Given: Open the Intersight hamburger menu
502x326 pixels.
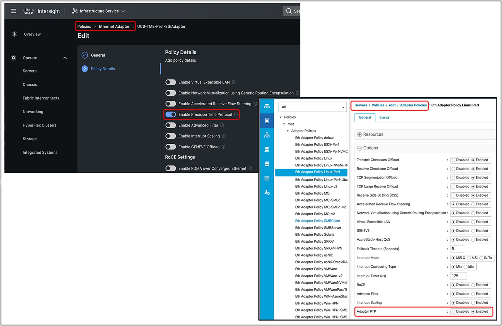Looking at the screenshot, I should tap(13, 11).
